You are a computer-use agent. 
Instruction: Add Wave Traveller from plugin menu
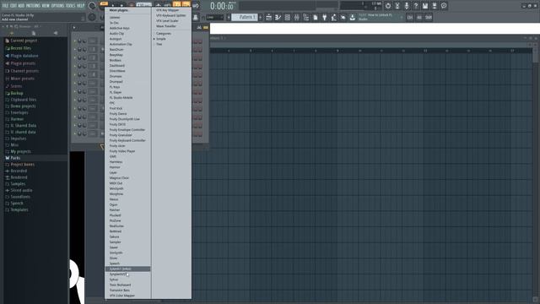coord(166,26)
